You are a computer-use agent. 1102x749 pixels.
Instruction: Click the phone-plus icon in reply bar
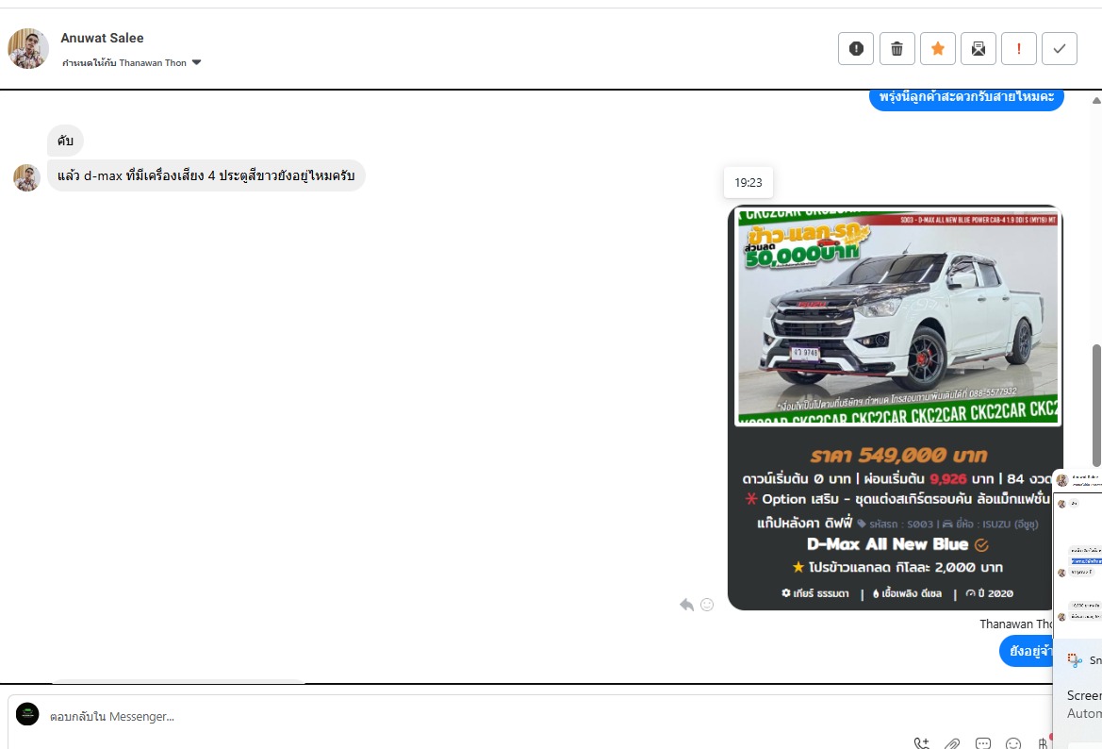(921, 743)
